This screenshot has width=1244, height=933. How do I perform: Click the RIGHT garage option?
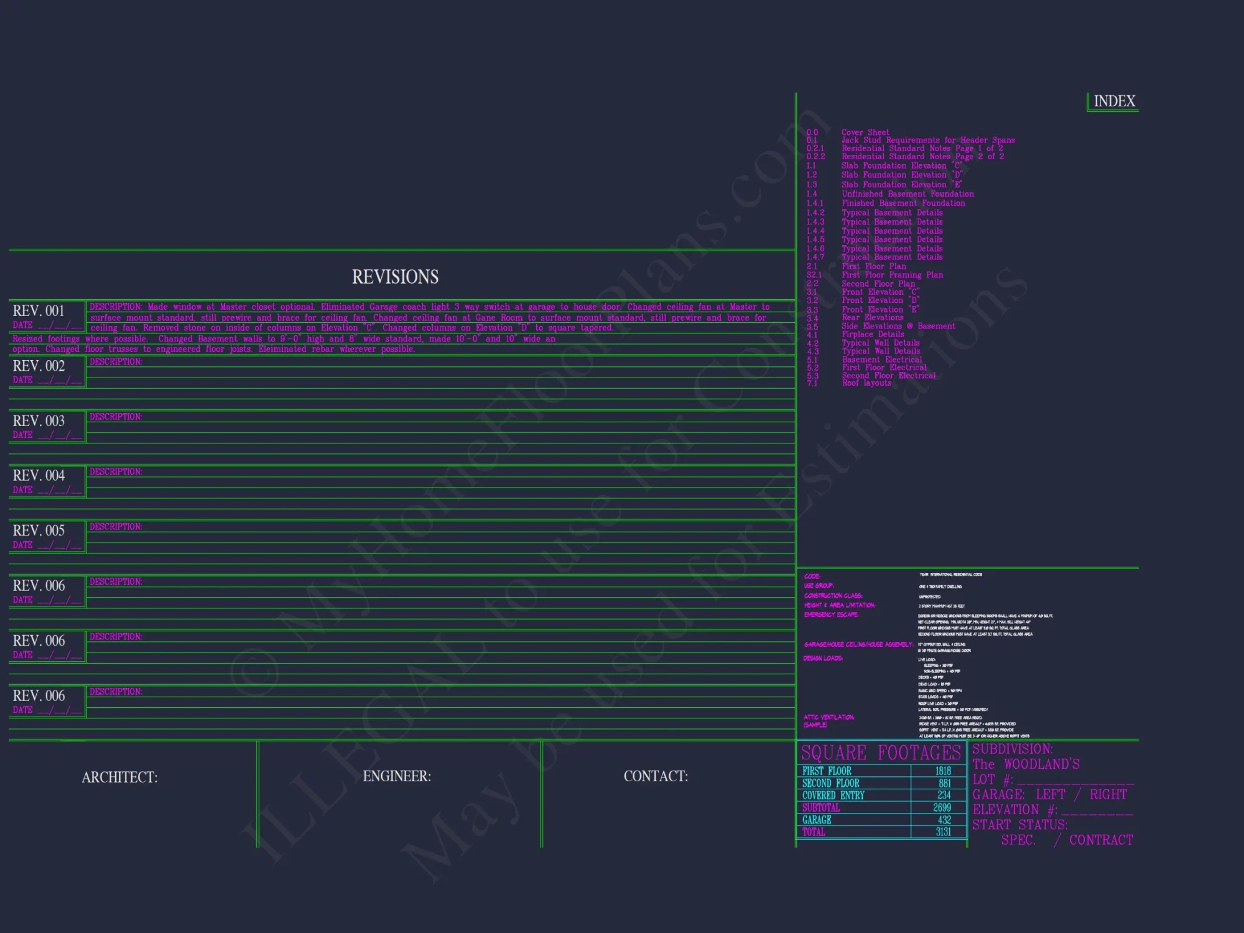point(1108,795)
